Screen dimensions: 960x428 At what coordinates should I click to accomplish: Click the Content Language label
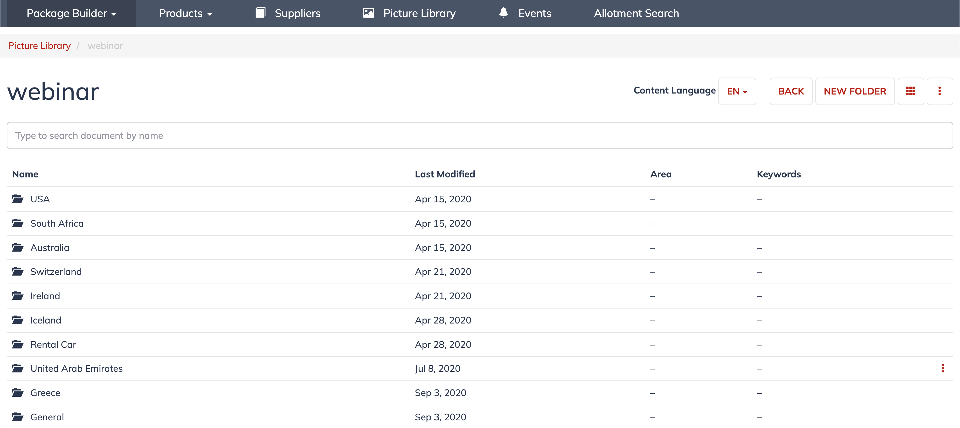click(x=675, y=91)
